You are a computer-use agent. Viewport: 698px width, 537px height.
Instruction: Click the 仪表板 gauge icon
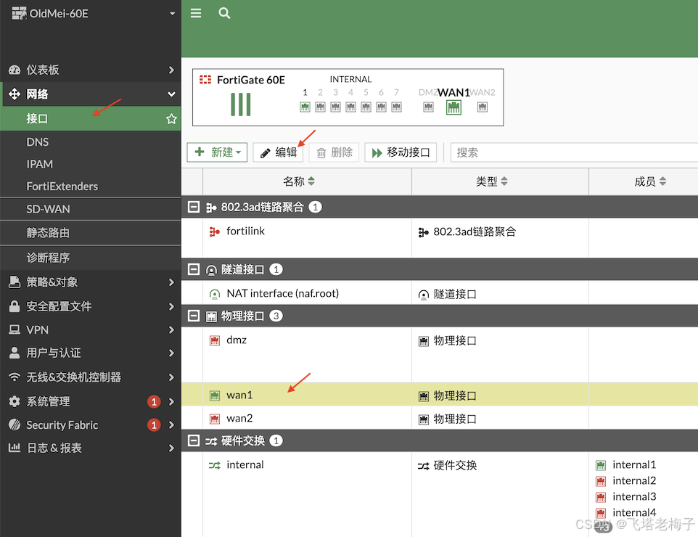point(15,70)
